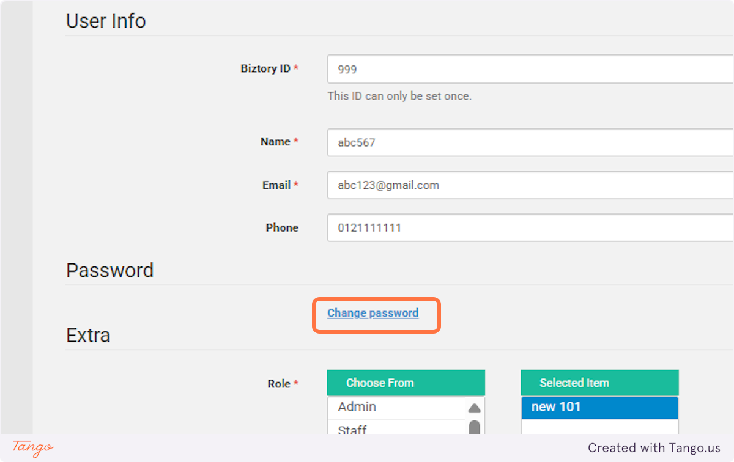Click the scroll up arrow in role list
Screen dimensions: 734x462
tap(474, 408)
